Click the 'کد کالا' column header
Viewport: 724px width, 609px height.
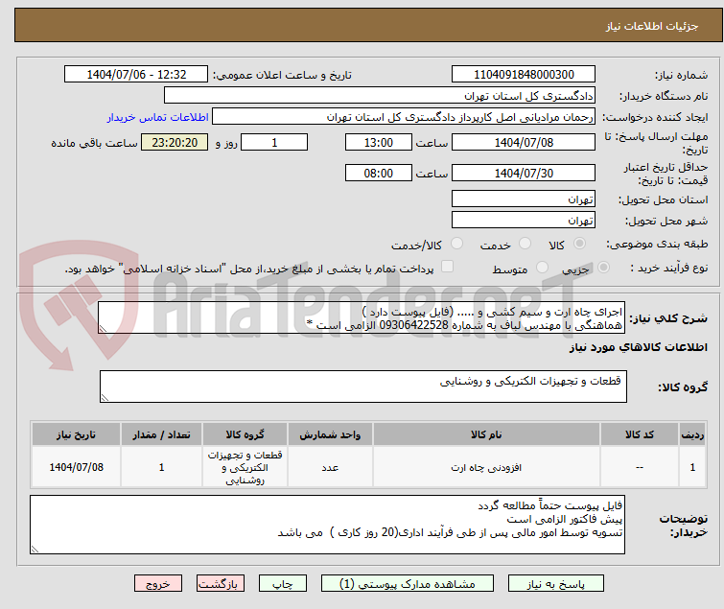[640, 434]
